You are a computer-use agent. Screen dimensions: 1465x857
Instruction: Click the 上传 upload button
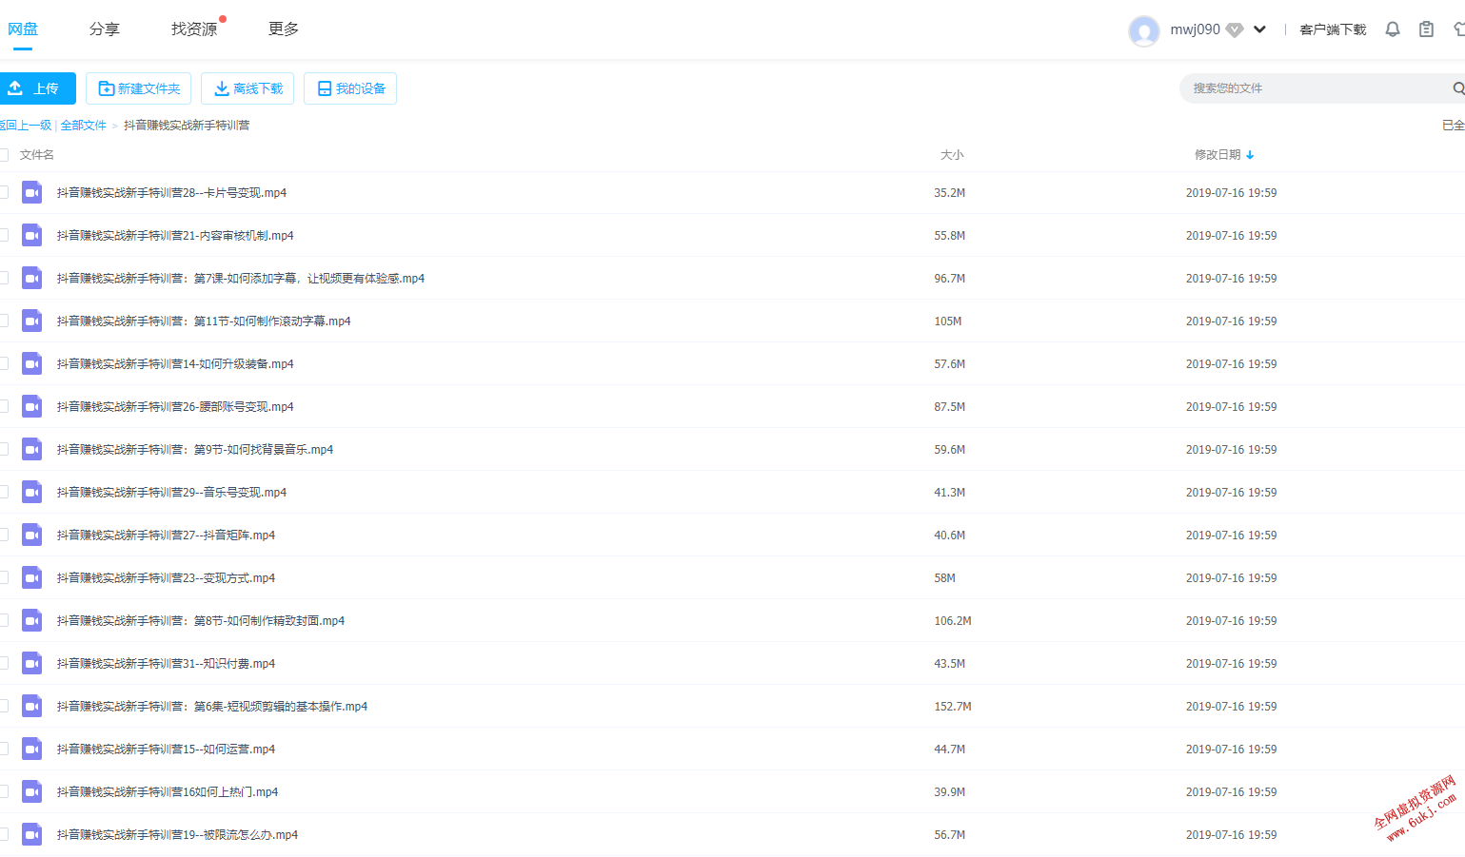coord(37,88)
